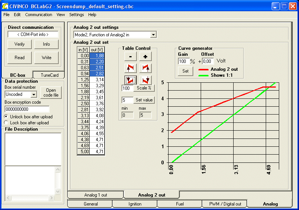
Task: Click the Open code file button
Action: pyautogui.click(x=51, y=92)
